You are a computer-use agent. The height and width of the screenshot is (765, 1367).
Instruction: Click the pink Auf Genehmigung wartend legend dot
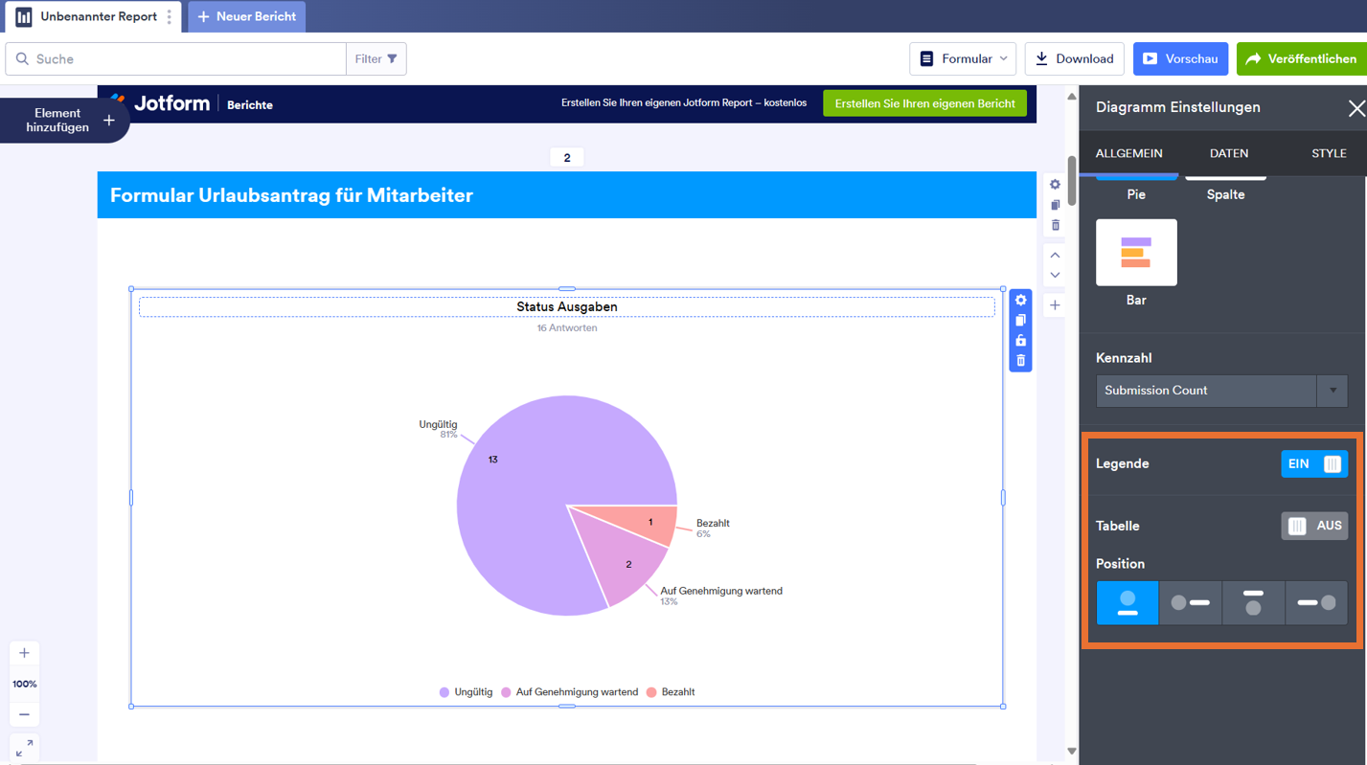pyautogui.click(x=506, y=692)
